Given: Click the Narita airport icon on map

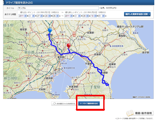Looking at the screenshot, I should [x=110, y=46].
